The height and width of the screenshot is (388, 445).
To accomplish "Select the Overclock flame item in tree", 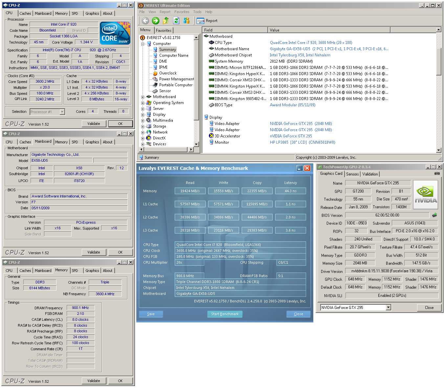I will [165, 73].
